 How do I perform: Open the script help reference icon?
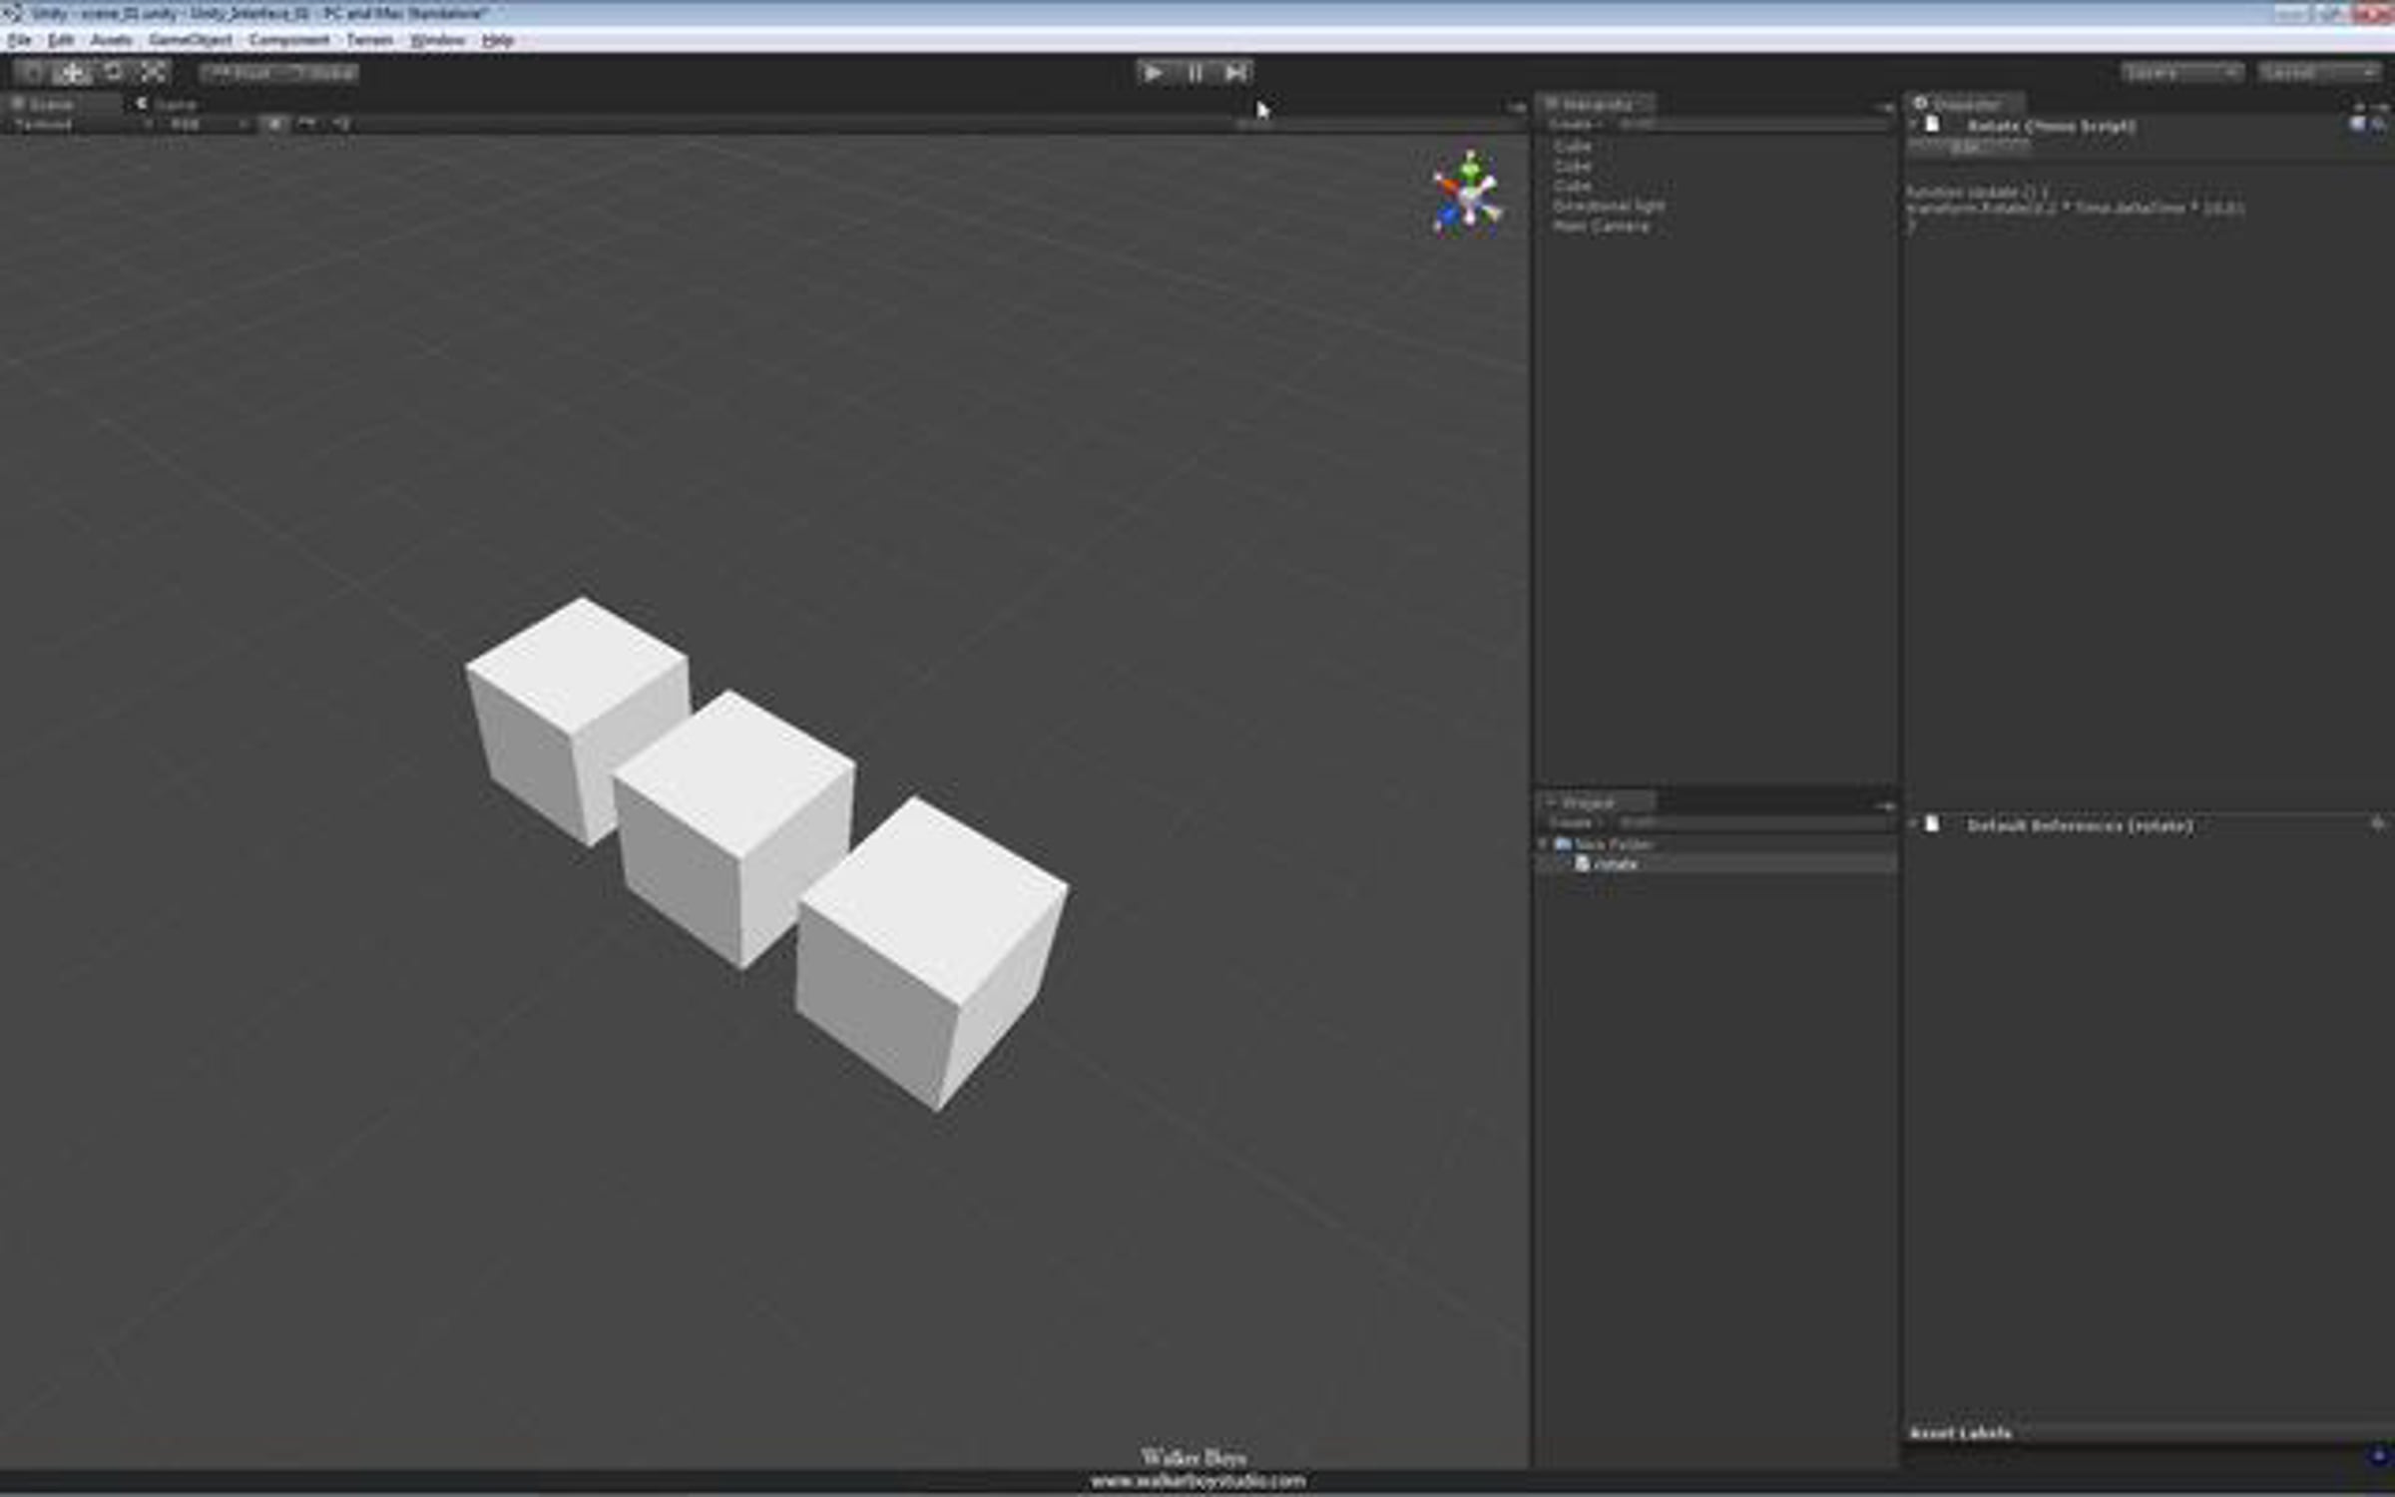coord(2357,125)
